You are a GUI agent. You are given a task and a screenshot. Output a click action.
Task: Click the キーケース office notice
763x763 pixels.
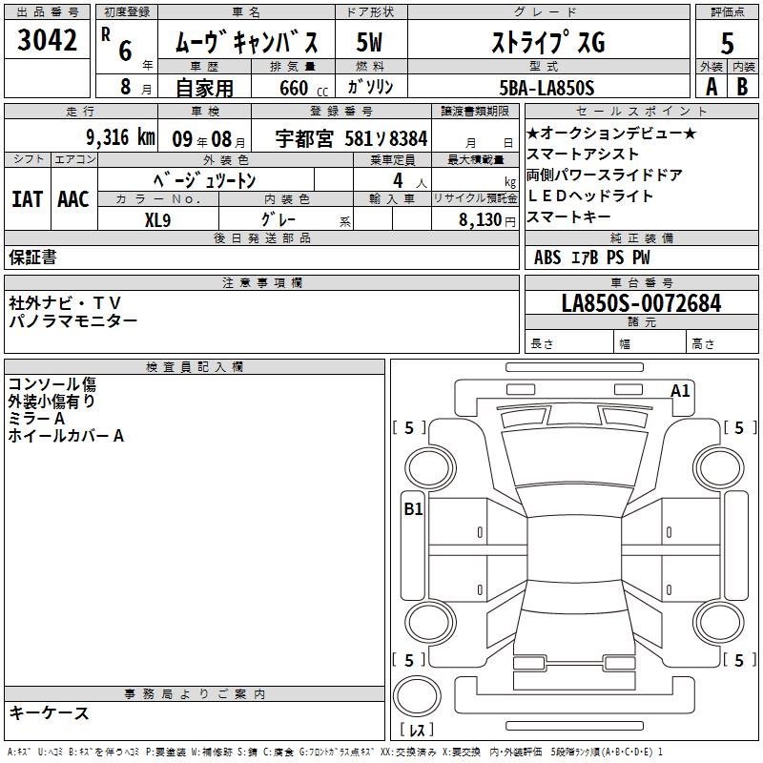click(50, 712)
